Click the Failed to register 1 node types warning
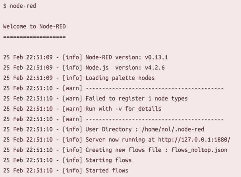The width and height of the screenshot is (241, 177). (x=136, y=98)
